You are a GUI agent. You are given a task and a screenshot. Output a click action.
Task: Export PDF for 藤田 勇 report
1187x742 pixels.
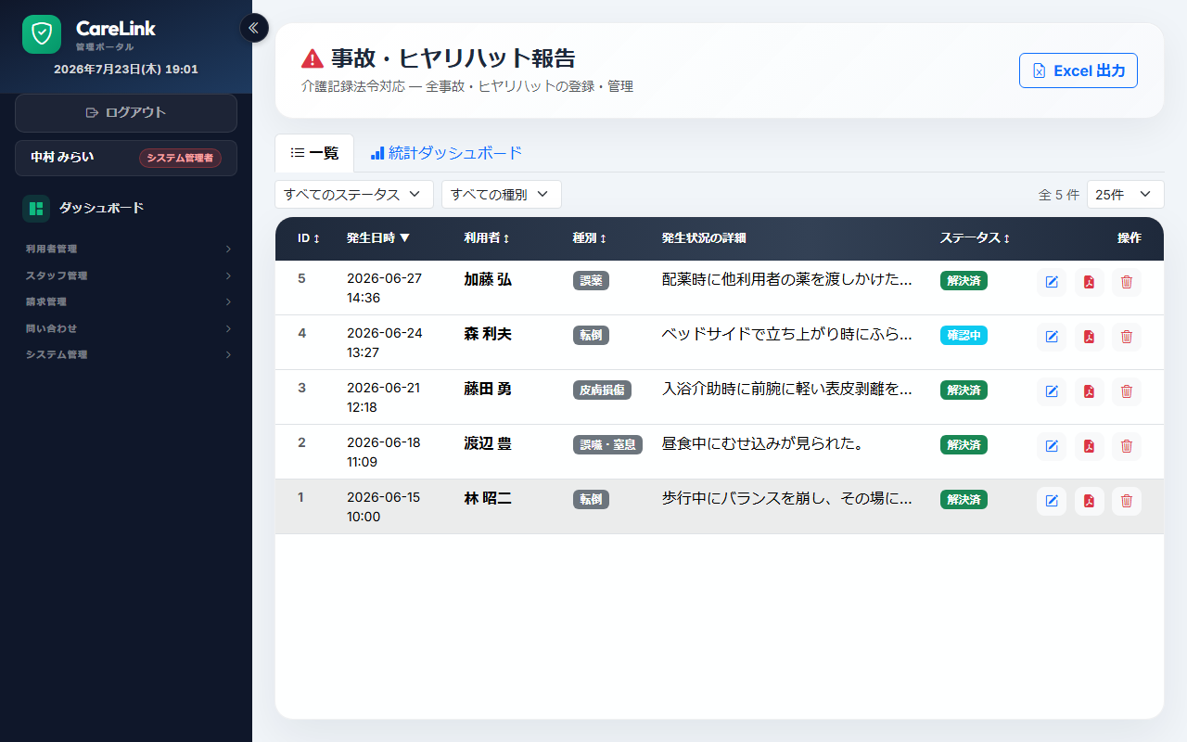coord(1090,391)
